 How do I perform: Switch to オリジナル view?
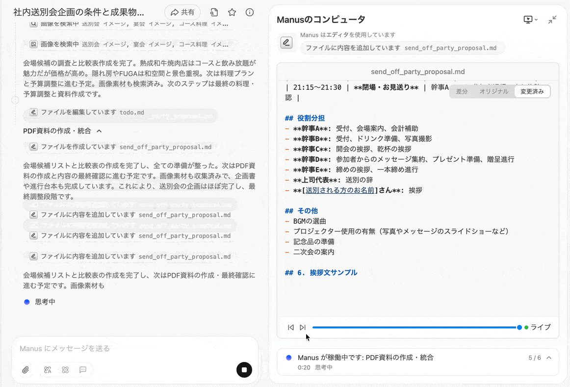(493, 91)
